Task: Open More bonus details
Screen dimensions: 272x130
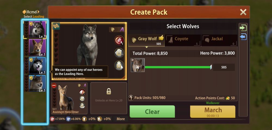Action: click(x=120, y=119)
